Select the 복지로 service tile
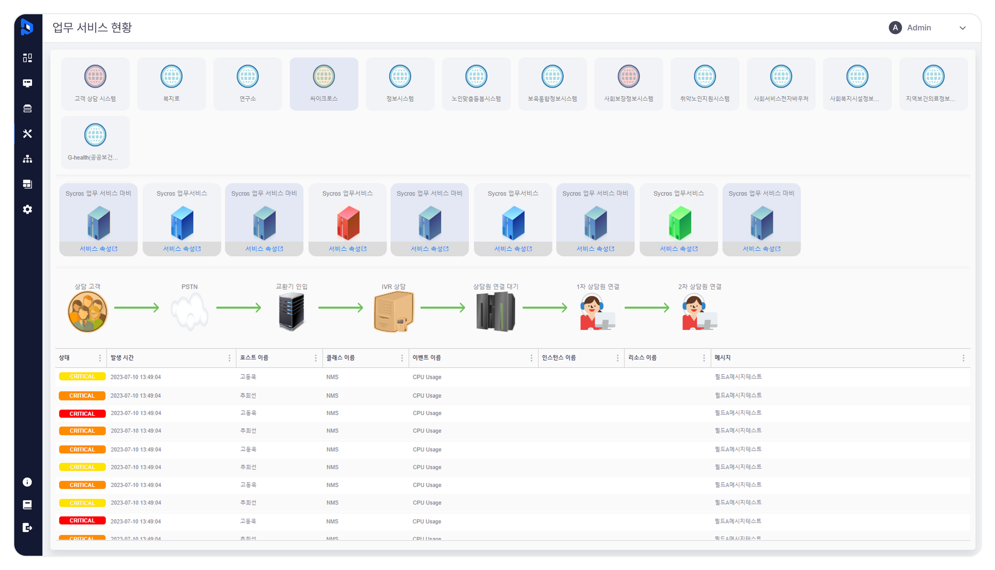 click(x=171, y=83)
